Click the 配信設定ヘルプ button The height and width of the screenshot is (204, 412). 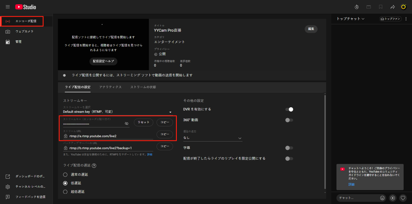point(103,61)
